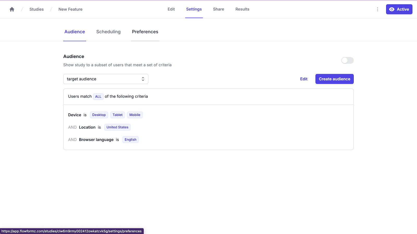Switch to the Scheduling tab
417x234 pixels.
point(108,32)
